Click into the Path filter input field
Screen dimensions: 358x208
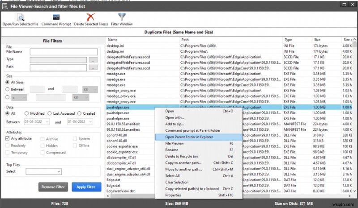58,68
